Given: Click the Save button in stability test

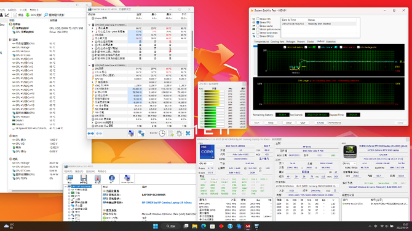Looking at the screenshot, I should point(303,123).
